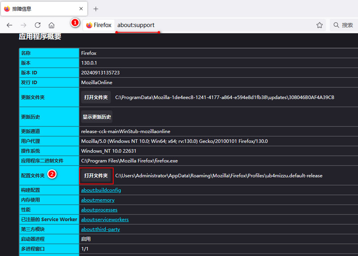Click the profile path ending in ub4mizzu.default-release
This screenshot has height=256, width=358.
pos(218,175)
